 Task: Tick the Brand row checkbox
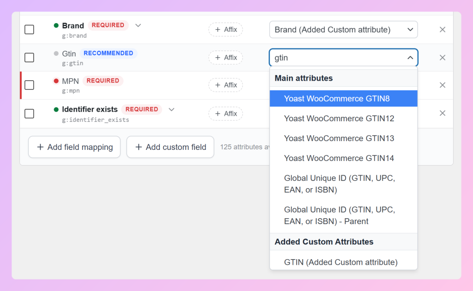click(x=29, y=30)
